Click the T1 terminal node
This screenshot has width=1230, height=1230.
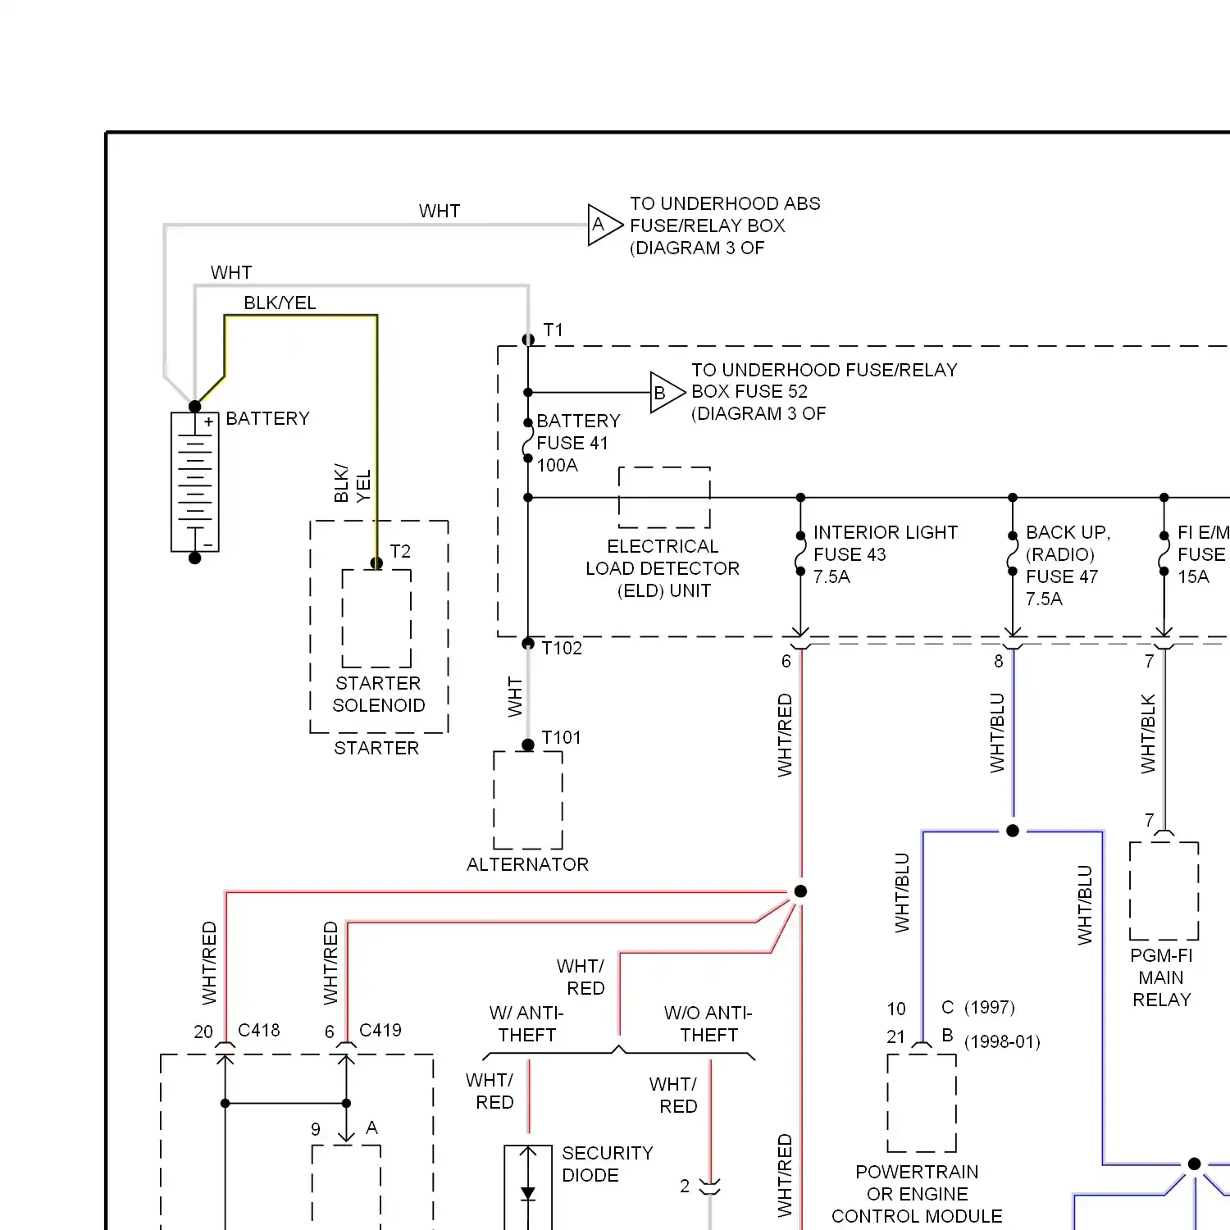pyautogui.click(x=528, y=339)
